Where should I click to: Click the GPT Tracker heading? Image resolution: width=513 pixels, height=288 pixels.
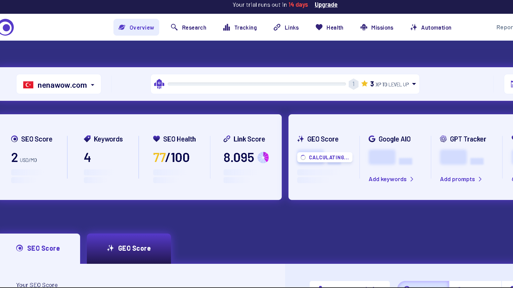[x=468, y=139]
